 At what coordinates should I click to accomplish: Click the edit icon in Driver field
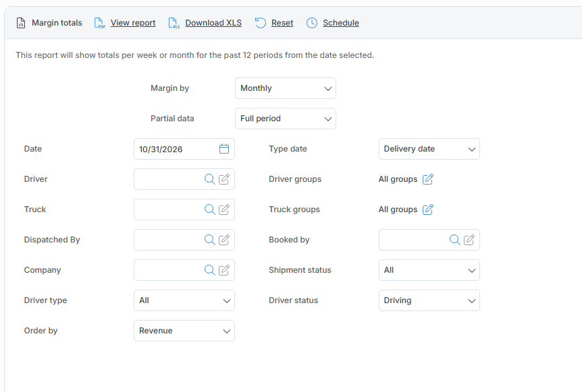click(223, 179)
